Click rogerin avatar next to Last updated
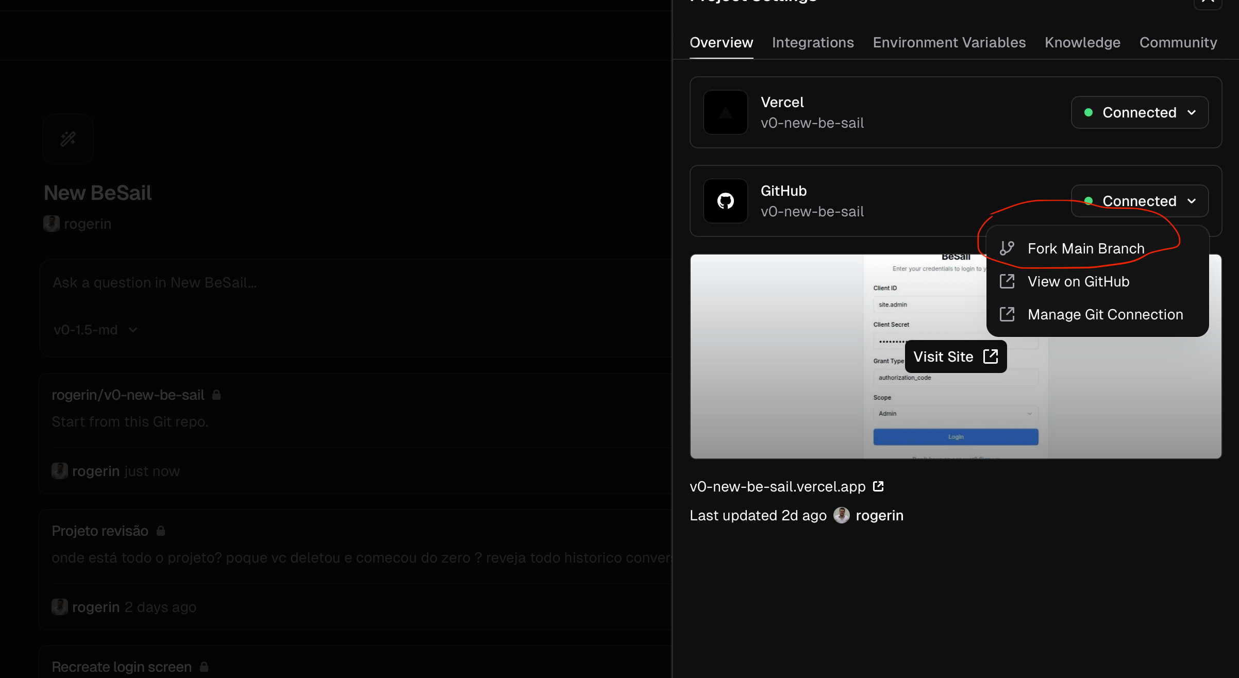1239x678 pixels. (841, 515)
